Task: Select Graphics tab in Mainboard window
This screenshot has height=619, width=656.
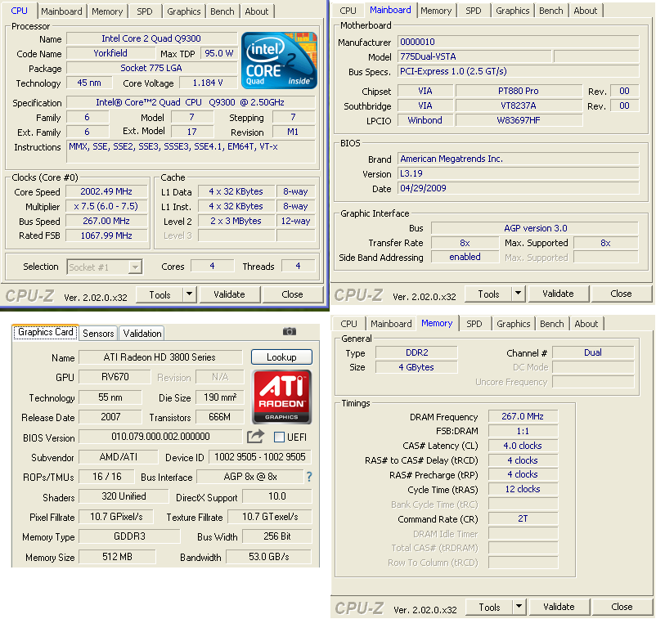Action: (x=513, y=11)
